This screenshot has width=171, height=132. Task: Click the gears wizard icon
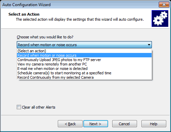coord(160,19)
